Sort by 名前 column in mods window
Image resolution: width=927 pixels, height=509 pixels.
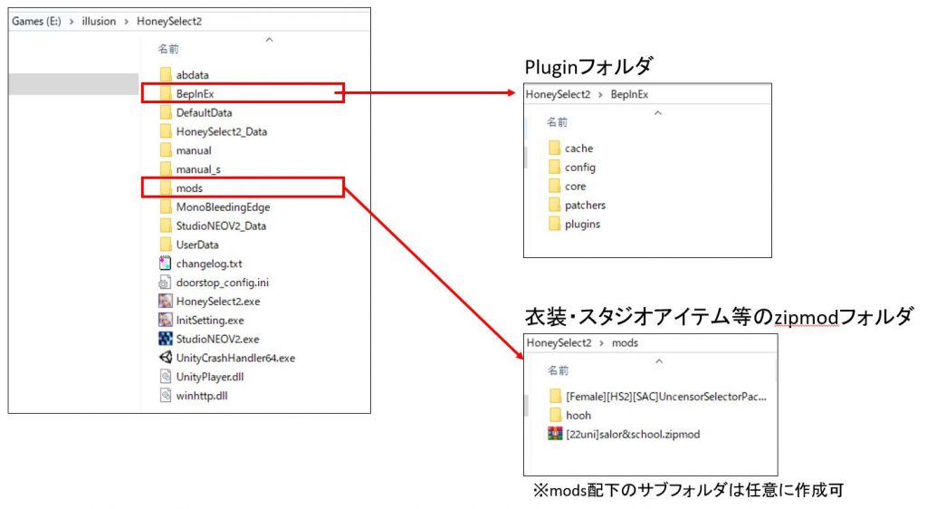(558, 370)
